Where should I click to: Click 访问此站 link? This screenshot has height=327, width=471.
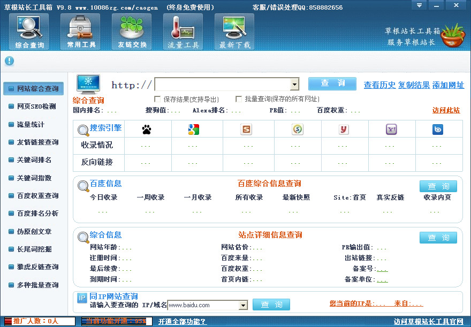coord(446,110)
